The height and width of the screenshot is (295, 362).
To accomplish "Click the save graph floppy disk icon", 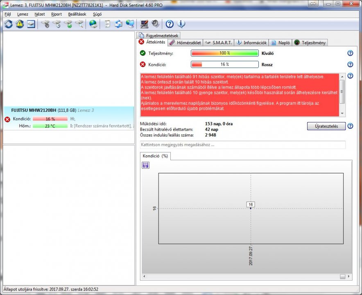I will click(145, 165).
